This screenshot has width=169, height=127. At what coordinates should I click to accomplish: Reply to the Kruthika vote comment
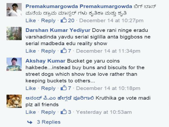click(48, 112)
